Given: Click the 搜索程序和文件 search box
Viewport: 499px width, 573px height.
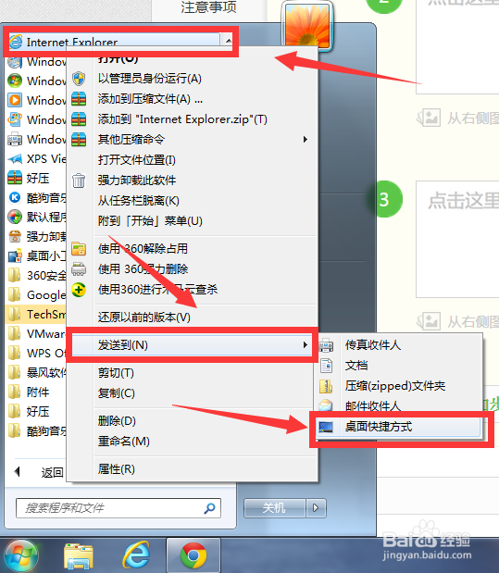Looking at the screenshot, I should [x=119, y=508].
